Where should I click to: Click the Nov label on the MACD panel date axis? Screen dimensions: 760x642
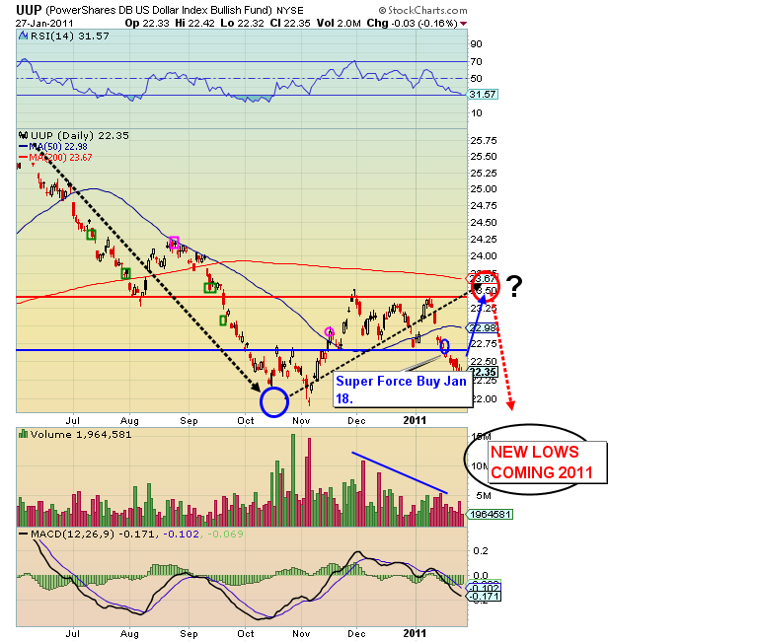(x=301, y=634)
